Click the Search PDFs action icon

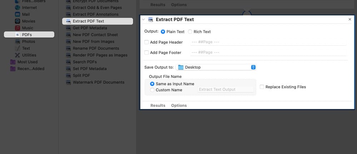click(x=68, y=62)
